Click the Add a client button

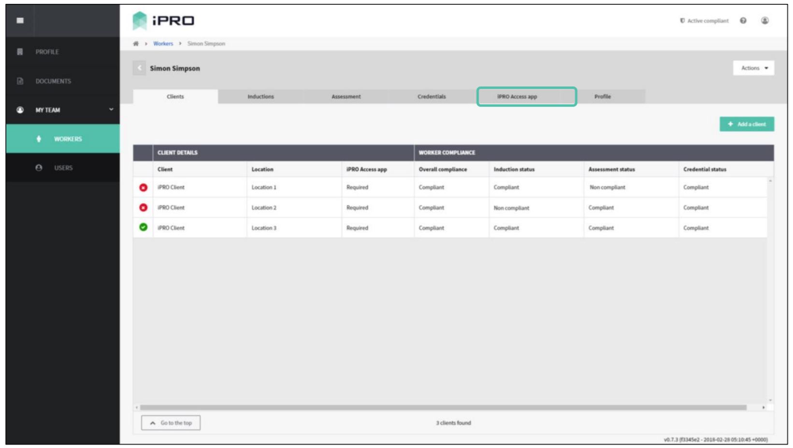pyautogui.click(x=747, y=124)
